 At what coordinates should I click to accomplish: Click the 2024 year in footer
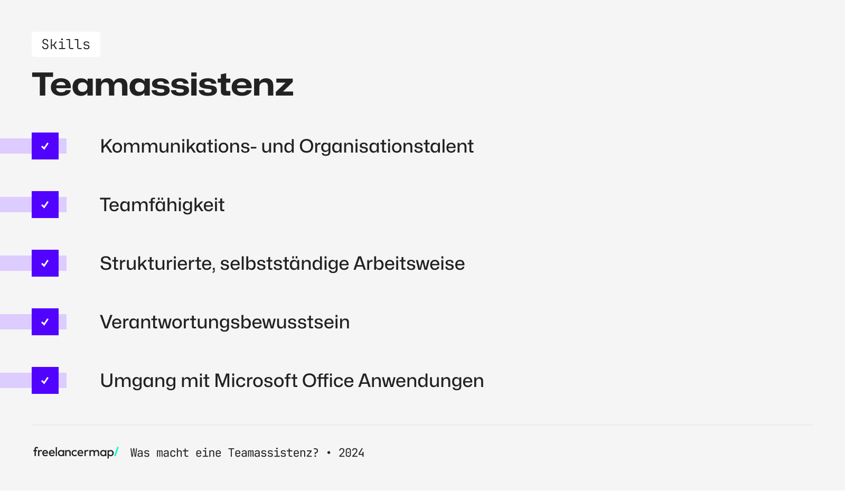point(351,453)
